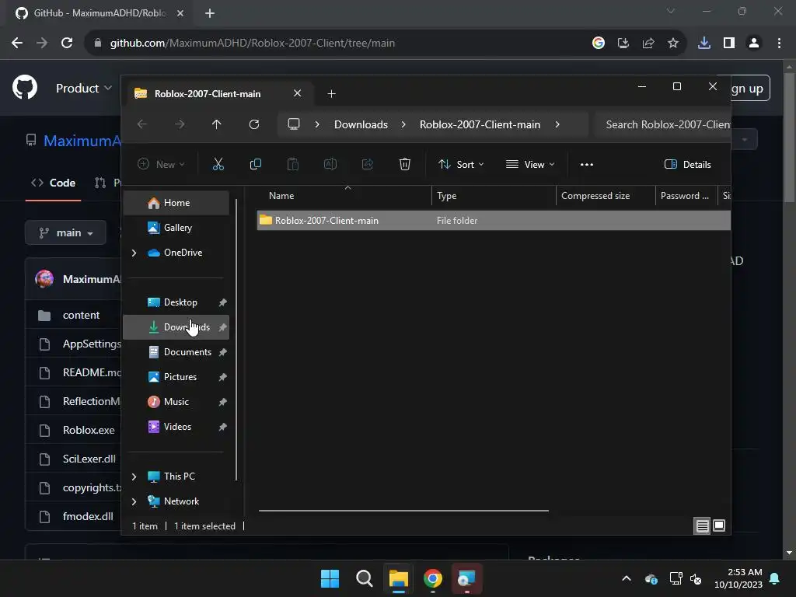
Task: Open Windows Start menu
Action: (x=330, y=578)
